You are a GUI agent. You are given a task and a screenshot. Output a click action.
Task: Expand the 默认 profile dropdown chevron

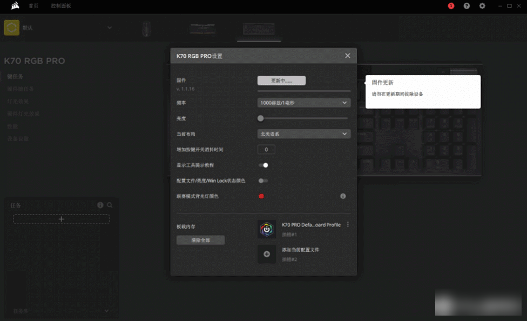(x=110, y=28)
